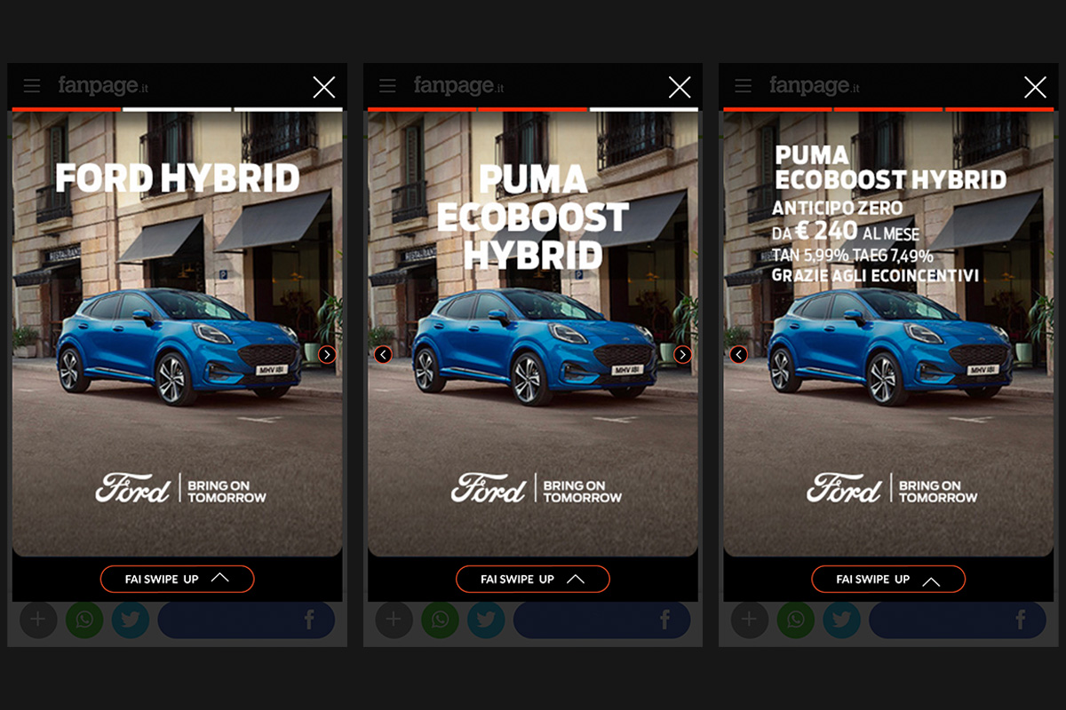
Task: Share on Facebook below Ford Hybrid slide
Action: [x=246, y=619]
